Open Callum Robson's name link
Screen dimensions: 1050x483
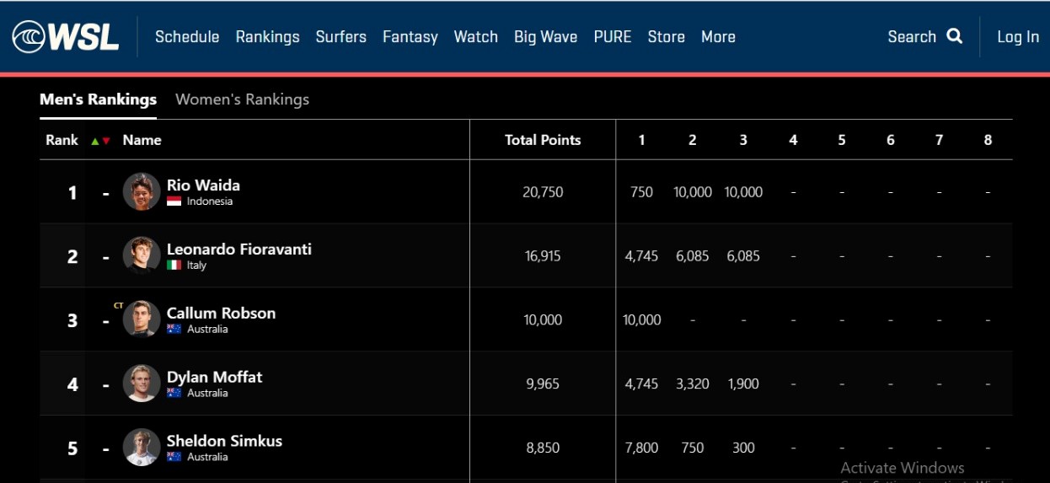click(221, 313)
